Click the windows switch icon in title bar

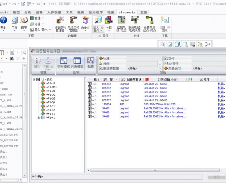29,4
